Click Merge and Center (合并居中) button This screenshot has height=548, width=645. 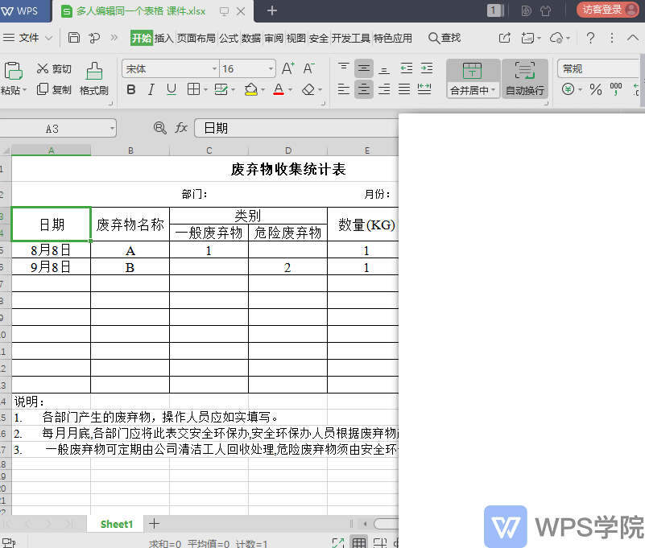click(473, 79)
